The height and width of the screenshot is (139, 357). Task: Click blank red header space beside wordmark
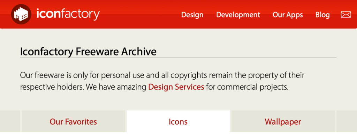coord(140,15)
